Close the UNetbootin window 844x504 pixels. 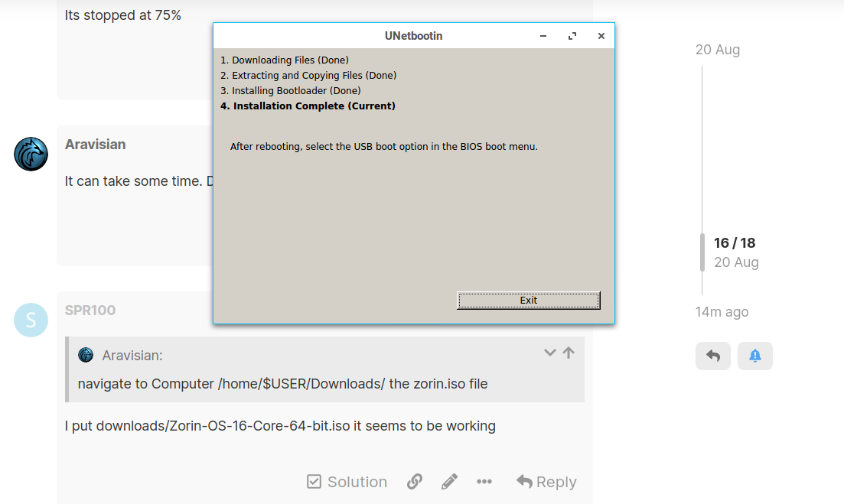pyautogui.click(x=601, y=35)
